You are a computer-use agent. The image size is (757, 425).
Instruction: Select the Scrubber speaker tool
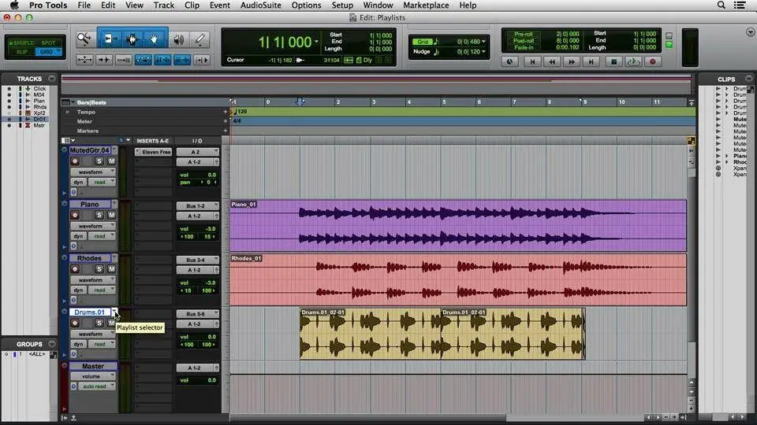(x=179, y=39)
